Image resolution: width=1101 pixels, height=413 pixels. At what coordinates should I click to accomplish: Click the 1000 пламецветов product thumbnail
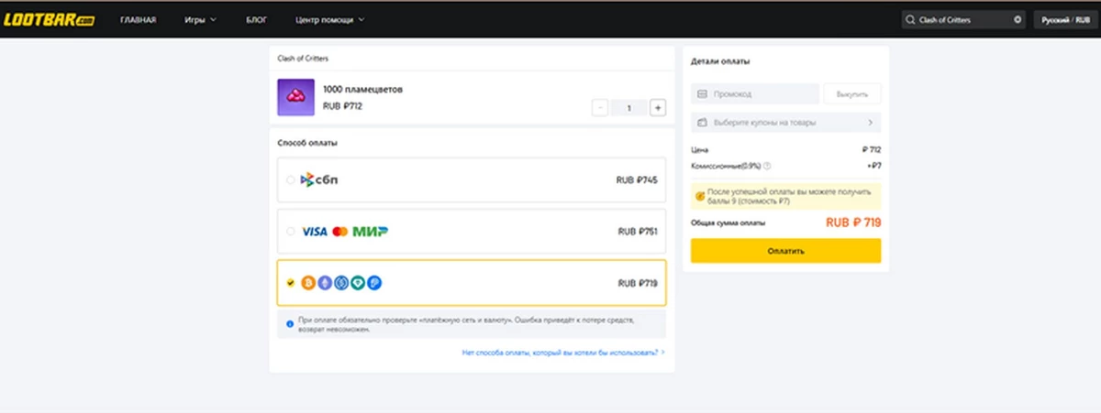(x=296, y=98)
